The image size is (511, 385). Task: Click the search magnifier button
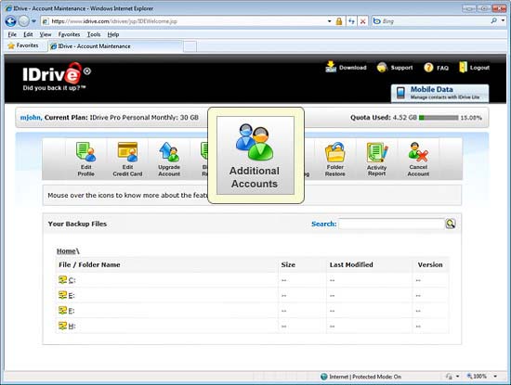pyautogui.click(x=451, y=224)
